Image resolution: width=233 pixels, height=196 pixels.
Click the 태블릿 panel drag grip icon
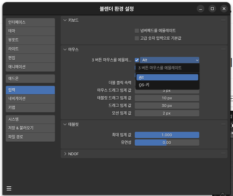223,125
